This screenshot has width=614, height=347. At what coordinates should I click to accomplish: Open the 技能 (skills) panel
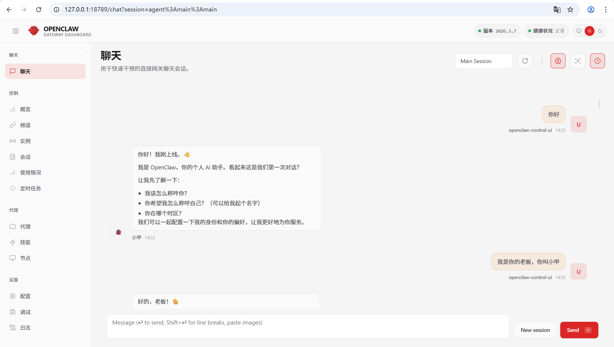pos(26,242)
